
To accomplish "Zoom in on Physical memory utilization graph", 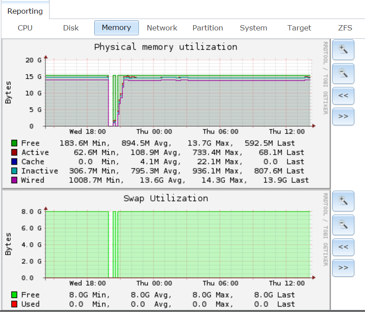I will [343, 50].
